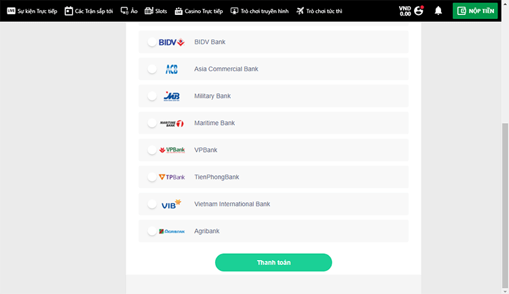This screenshot has height=294, width=509.
Task: Choose Vietnam International Bank radio button
Action: click(152, 204)
